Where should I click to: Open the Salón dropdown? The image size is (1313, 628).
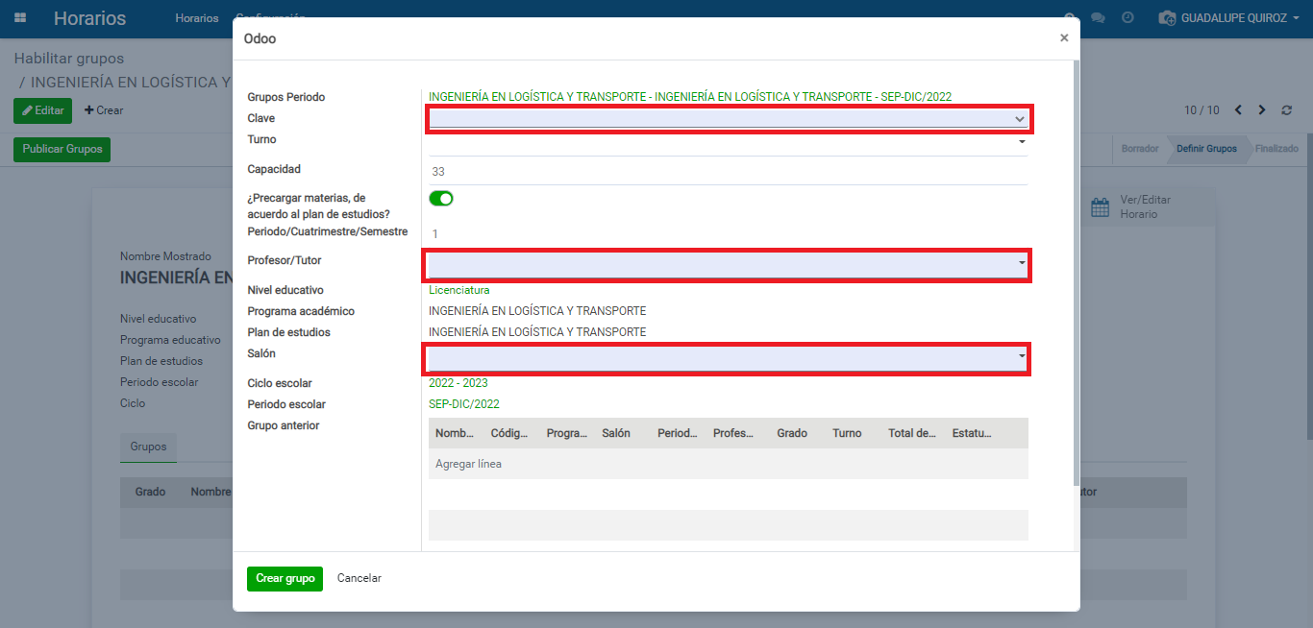click(727, 357)
